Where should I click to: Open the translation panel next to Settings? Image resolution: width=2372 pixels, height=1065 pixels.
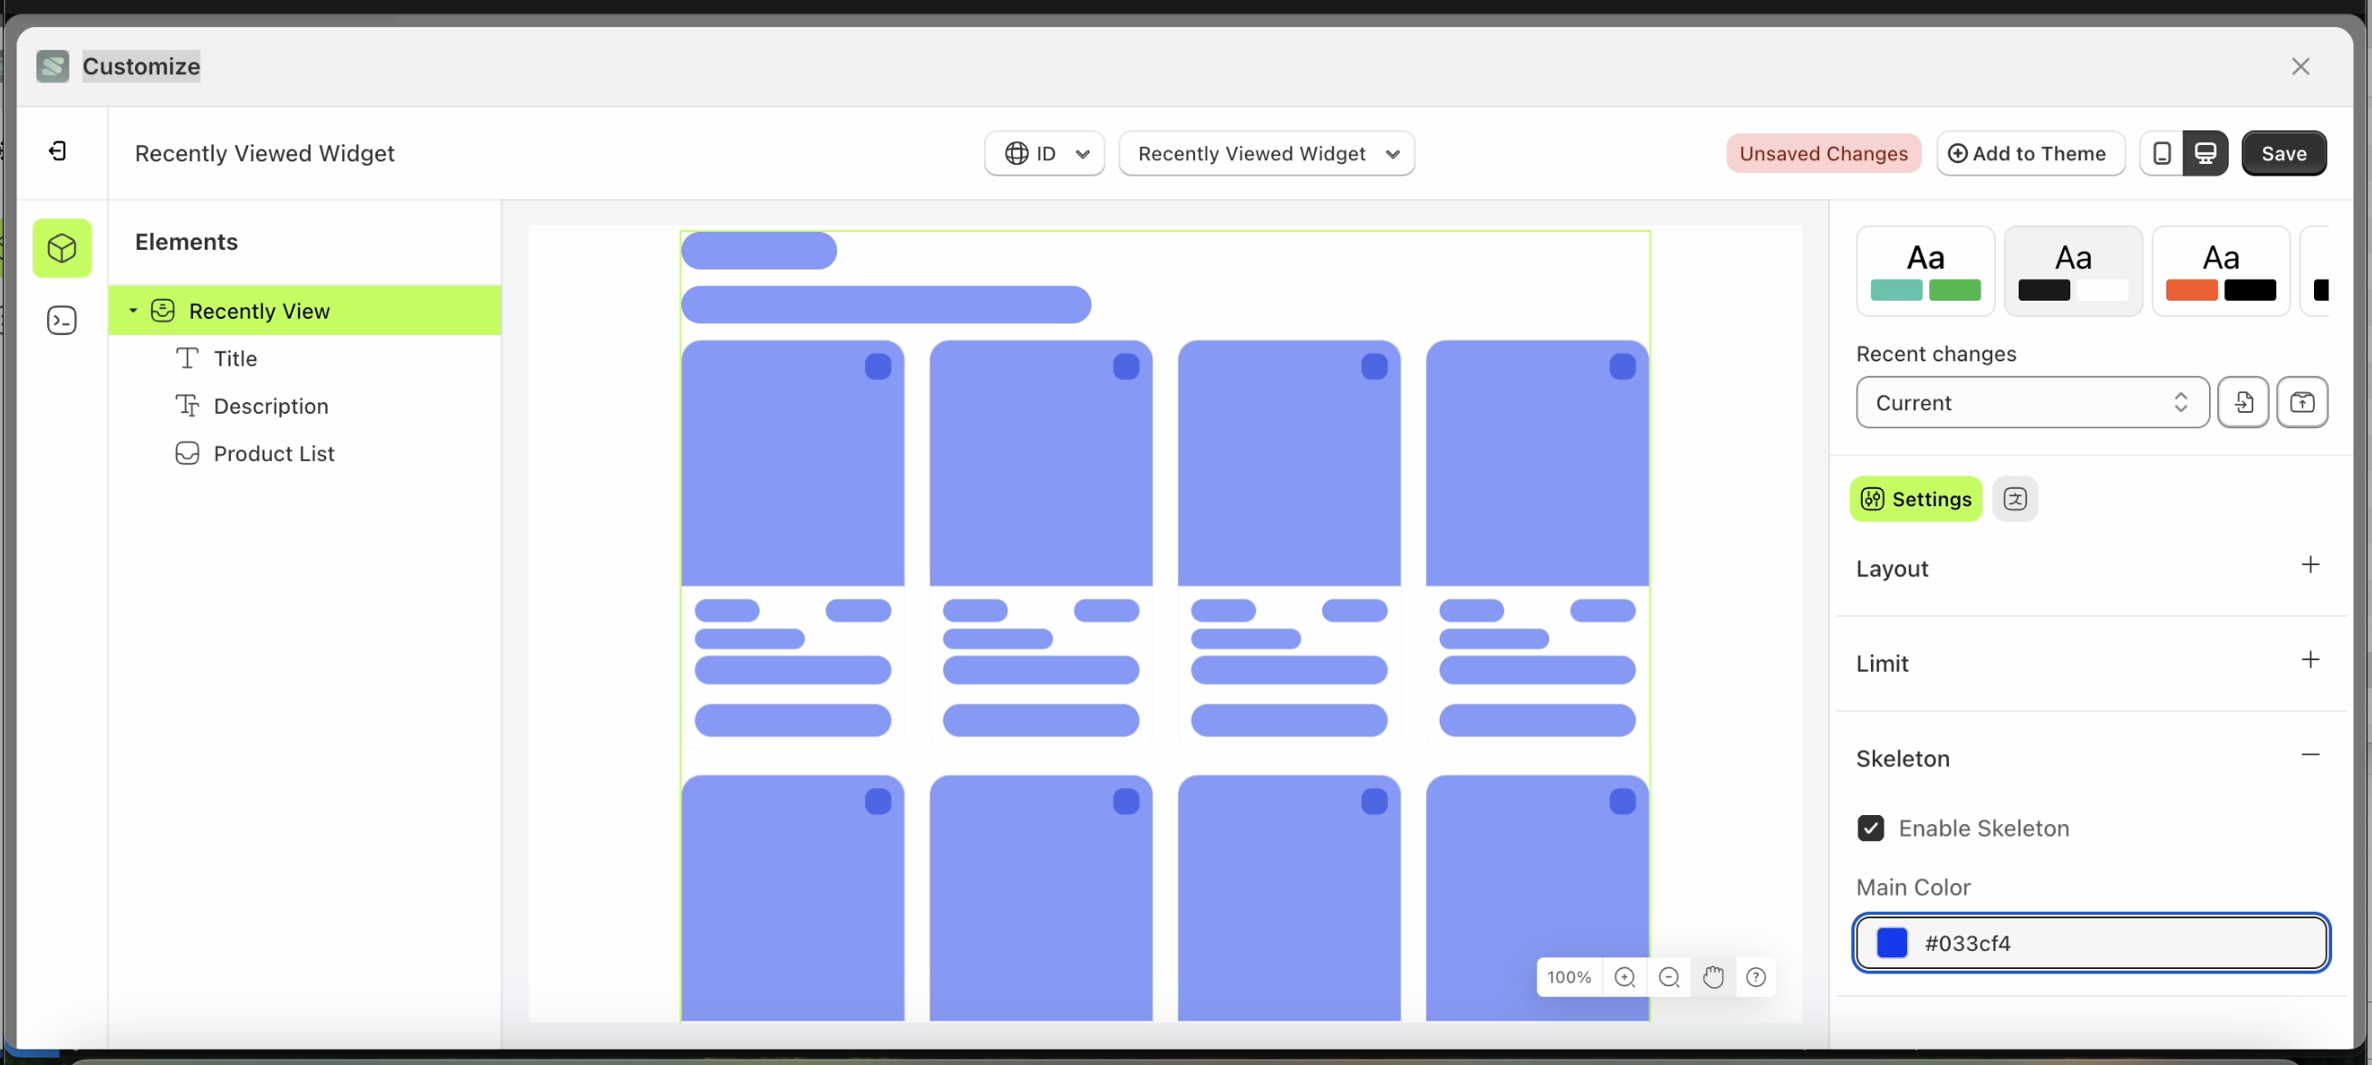click(x=2016, y=499)
